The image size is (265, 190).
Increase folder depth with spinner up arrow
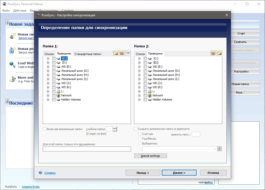point(115,128)
